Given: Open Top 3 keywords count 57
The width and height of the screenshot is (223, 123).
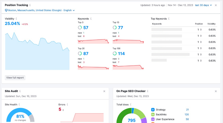Looking at the screenshot, I should (x=86, y=27).
